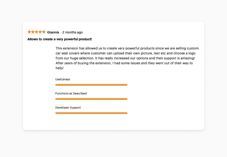Image resolution: width=227 pixels, height=157 pixels.
Task: Select the fifth star in the rating
Action: [x=44, y=32]
